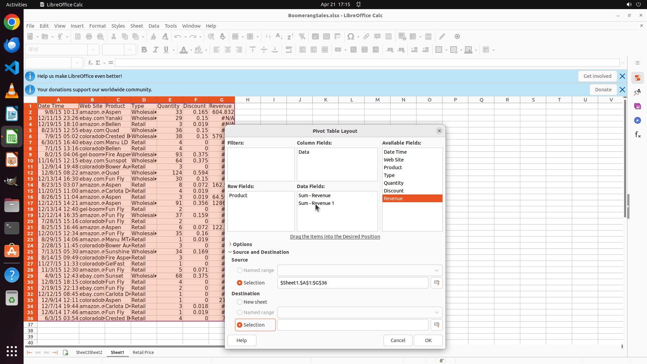Click the shrink icon beside the Source selection field
This screenshot has height=364, width=647.
click(436, 283)
